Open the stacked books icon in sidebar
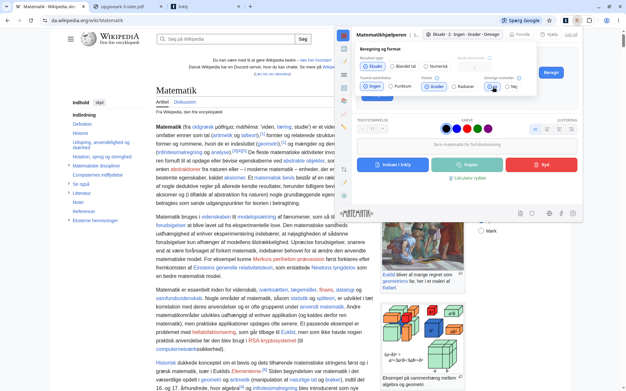 point(344,101)
